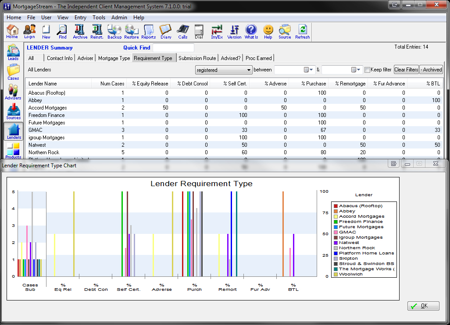Open the Diary icon
Screen dimensions: 450x325
pyautogui.click(x=166, y=32)
